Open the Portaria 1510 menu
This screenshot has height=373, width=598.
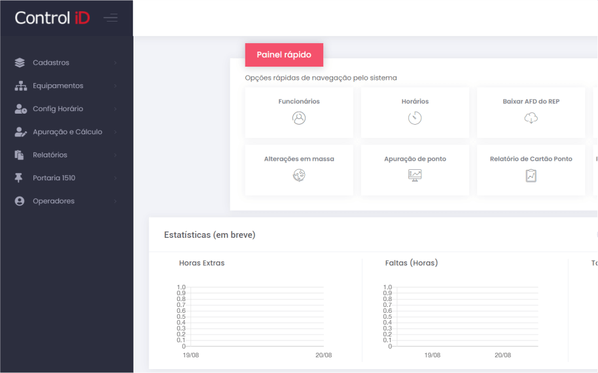66,178
